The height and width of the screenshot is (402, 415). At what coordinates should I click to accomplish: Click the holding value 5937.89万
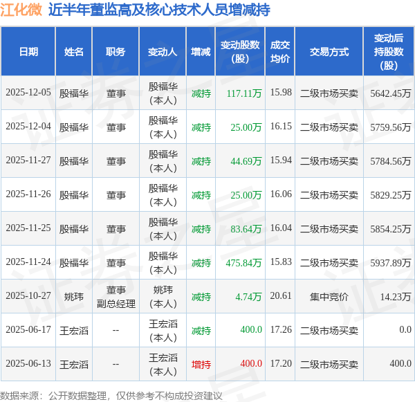coord(391,263)
